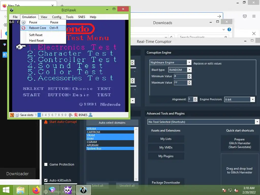Viewport: 260px width, 195px height.
Task: Open the Tools menu in BizHawk
Action: 70,17
